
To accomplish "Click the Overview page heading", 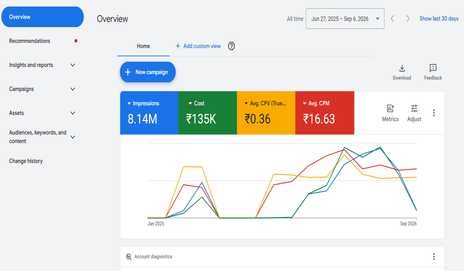I will (x=112, y=19).
